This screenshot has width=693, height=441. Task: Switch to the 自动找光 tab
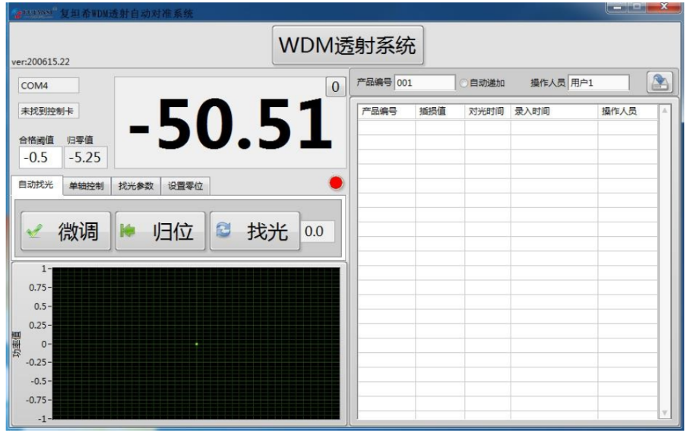coord(36,184)
